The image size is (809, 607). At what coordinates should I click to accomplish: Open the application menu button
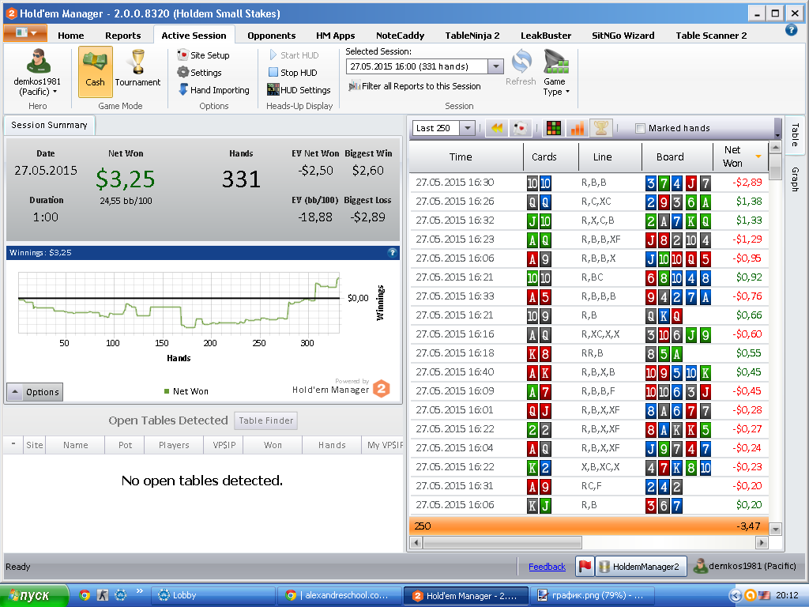pos(25,33)
